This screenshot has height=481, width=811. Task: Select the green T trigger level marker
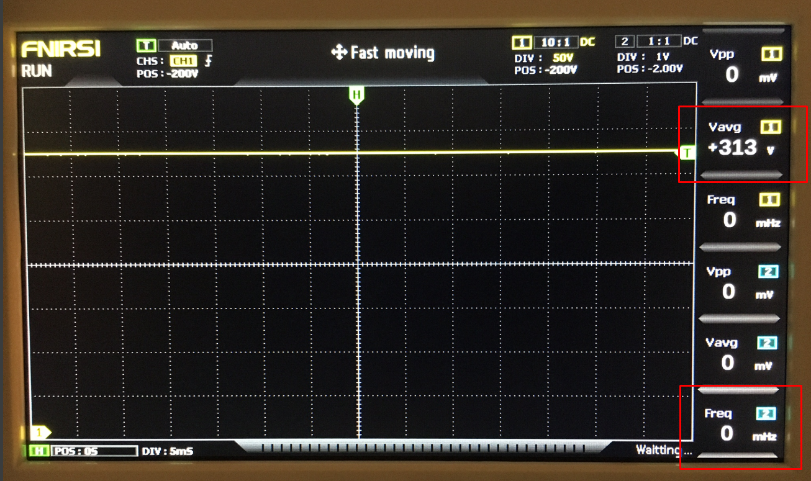pyautogui.click(x=687, y=153)
